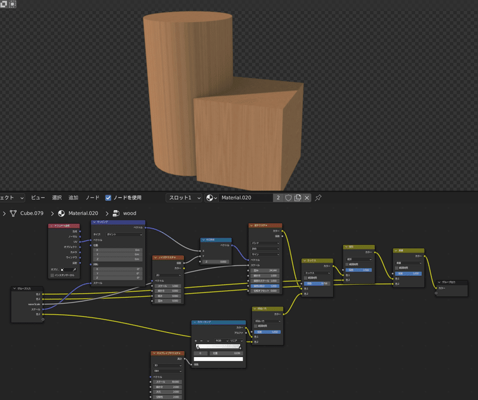Toggle clamp checkbox on the Multiply node
This screenshot has width=478, height=400.
coord(397,268)
